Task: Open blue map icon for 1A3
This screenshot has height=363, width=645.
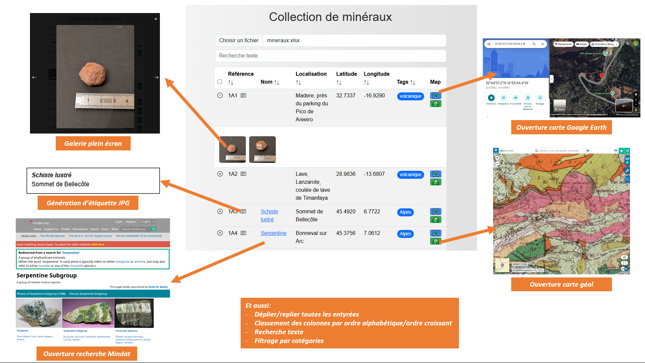Action: click(x=436, y=211)
